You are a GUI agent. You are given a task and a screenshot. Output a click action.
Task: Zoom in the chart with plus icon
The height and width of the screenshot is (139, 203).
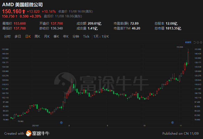[201, 42]
